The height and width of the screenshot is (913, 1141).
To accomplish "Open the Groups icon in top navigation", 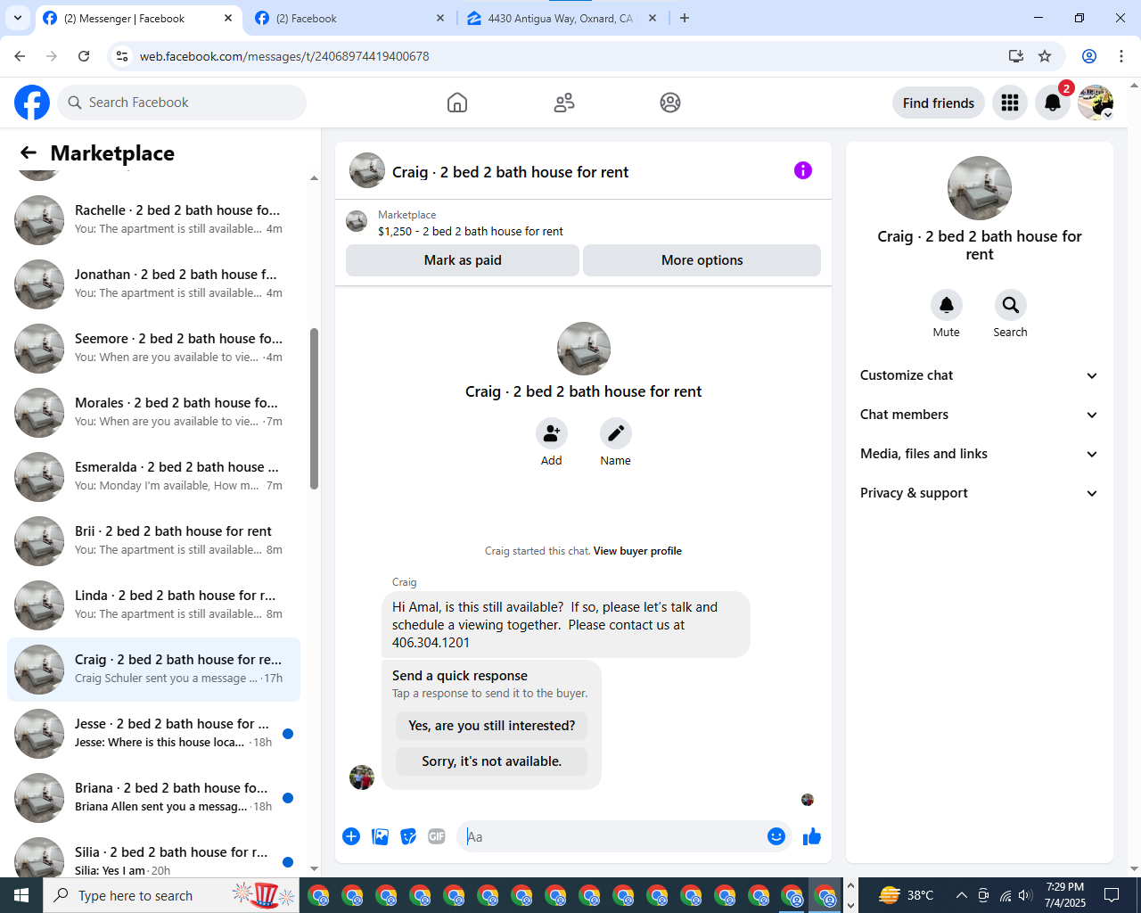I will coord(670,103).
